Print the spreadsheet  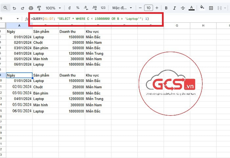[x=31, y=8]
